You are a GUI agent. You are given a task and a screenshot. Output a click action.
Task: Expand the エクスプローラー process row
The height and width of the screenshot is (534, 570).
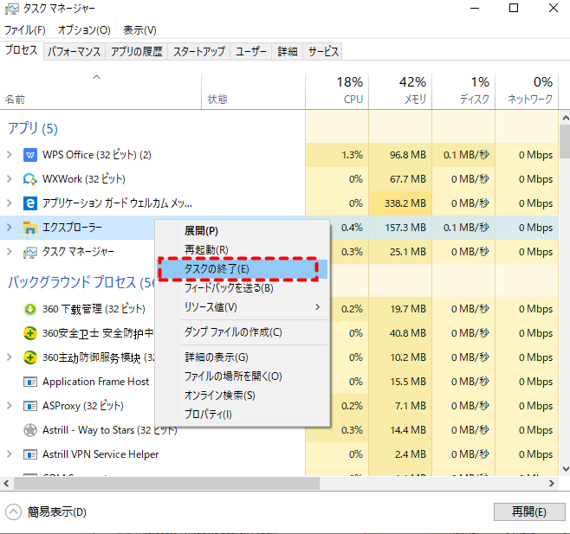point(10,228)
